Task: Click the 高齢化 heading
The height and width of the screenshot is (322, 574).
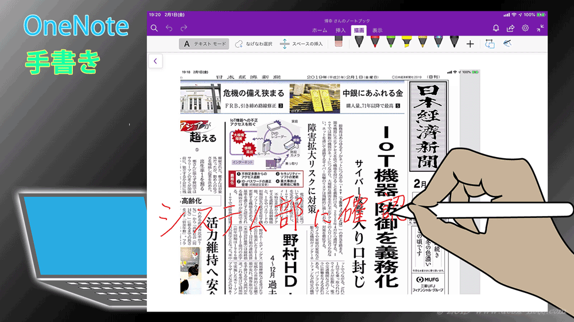Action: click(x=192, y=201)
